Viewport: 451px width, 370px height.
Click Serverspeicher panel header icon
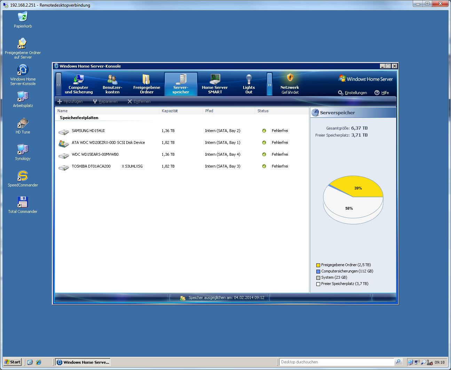315,113
